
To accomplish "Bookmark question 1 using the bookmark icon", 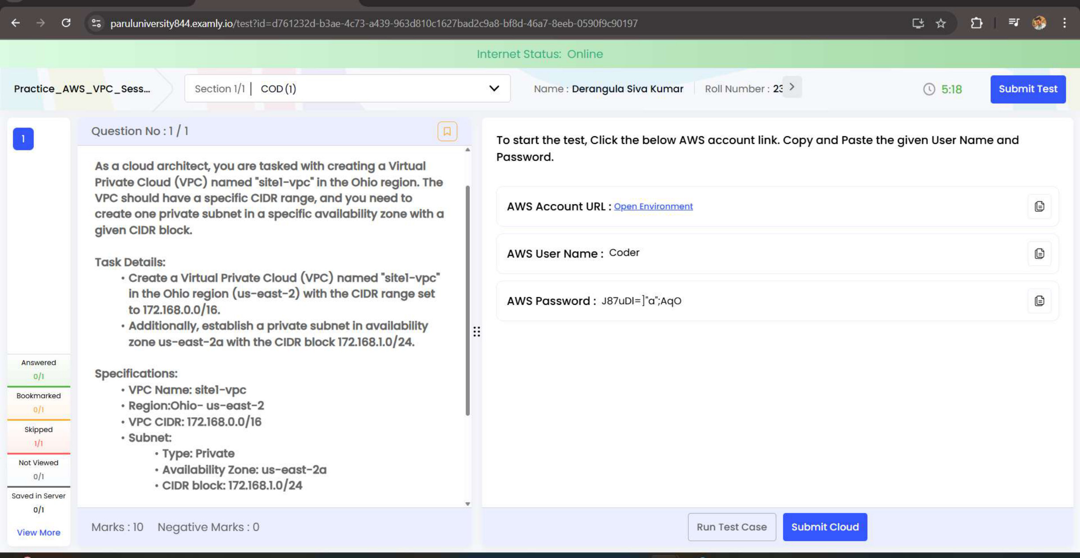I will click(447, 131).
